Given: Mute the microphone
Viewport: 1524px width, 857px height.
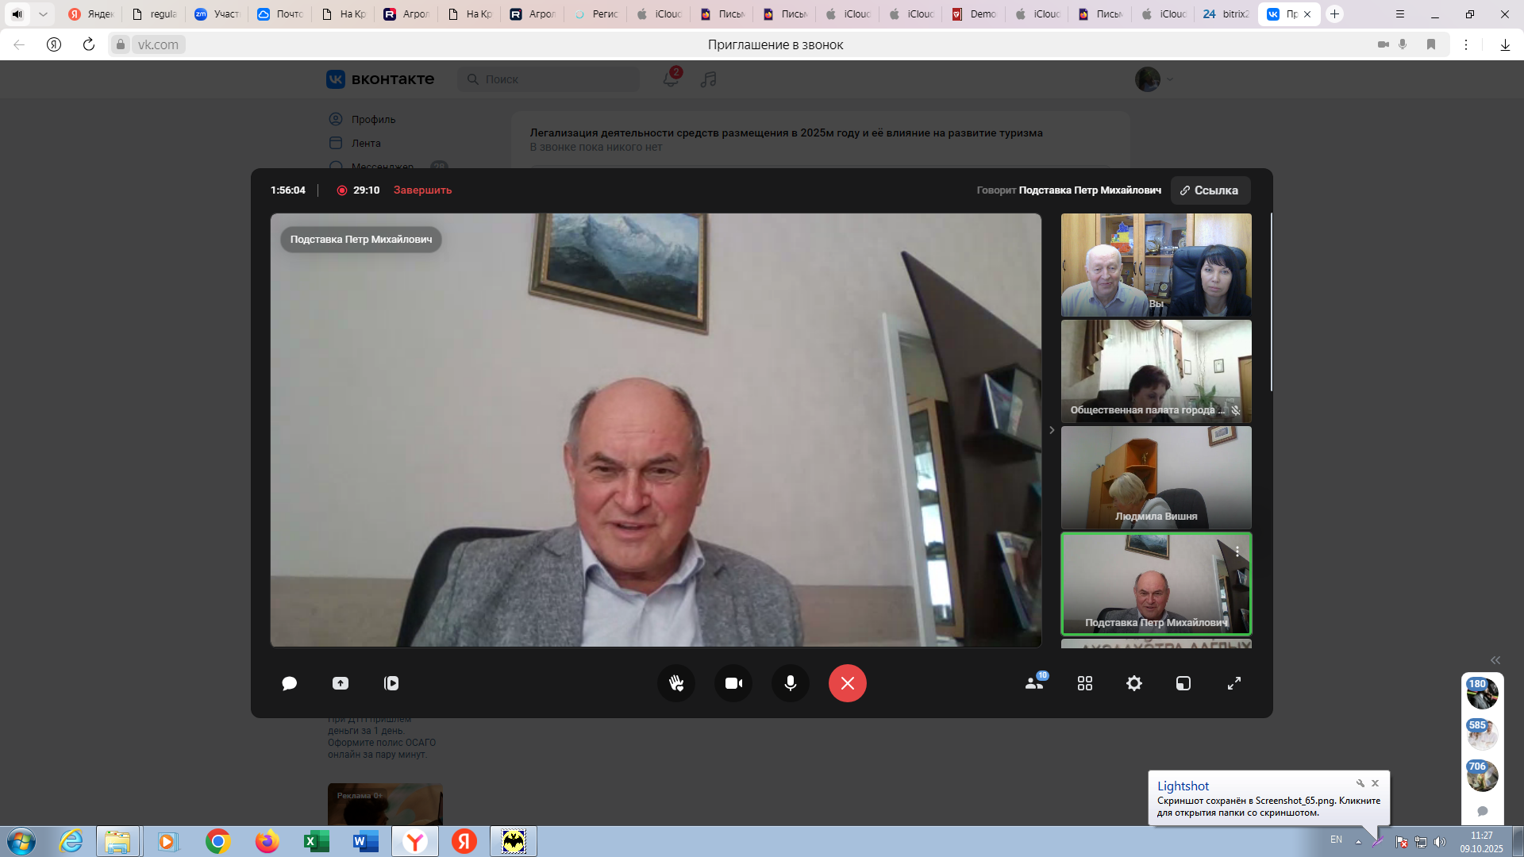Looking at the screenshot, I should 791,683.
